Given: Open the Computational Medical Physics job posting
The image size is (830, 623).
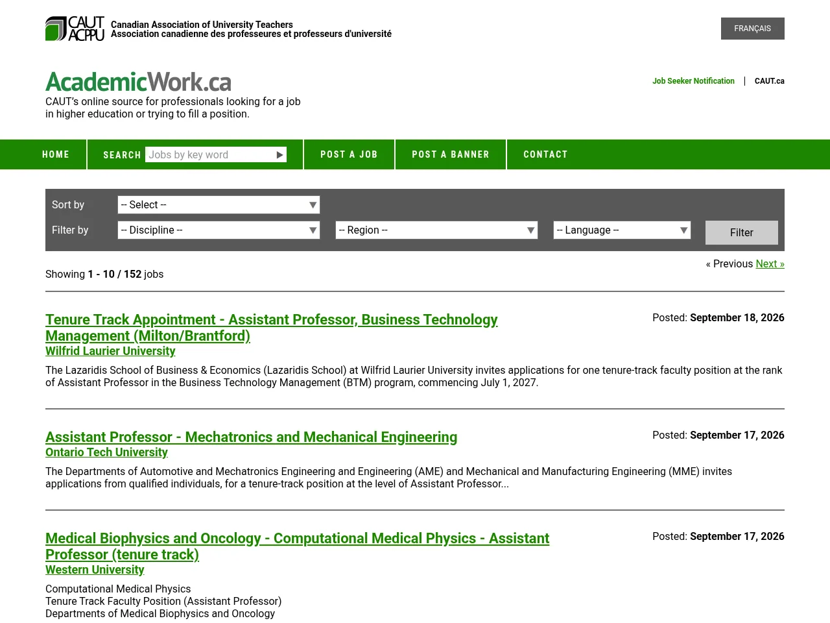Looking at the screenshot, I should pos(297,546).
